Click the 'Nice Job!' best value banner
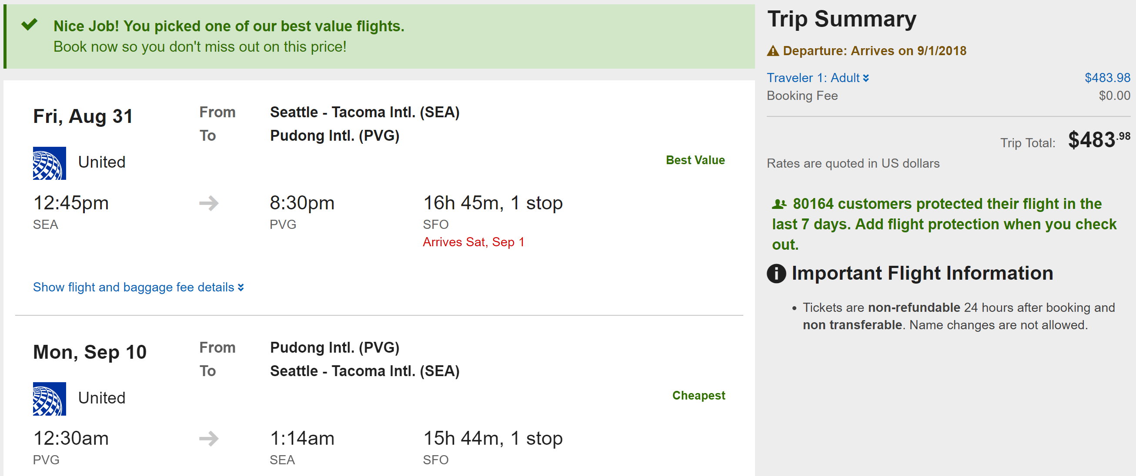 pos(229,26)
